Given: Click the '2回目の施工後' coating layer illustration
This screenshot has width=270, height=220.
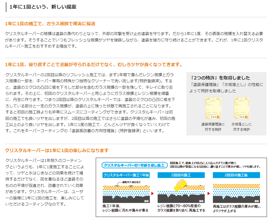Looking at the screenshot, I should tap(236, 193).
